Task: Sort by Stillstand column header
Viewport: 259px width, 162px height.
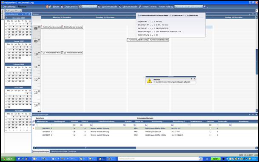Action: coord(74,121)
